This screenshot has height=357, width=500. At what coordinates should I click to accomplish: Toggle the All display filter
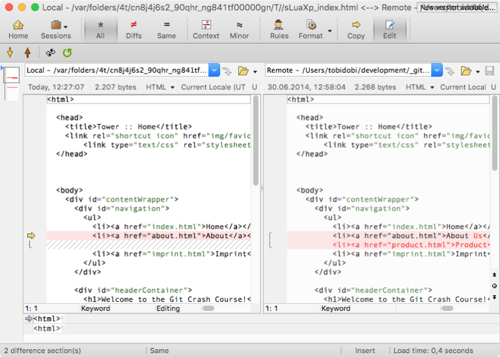[x=100, y=29]
